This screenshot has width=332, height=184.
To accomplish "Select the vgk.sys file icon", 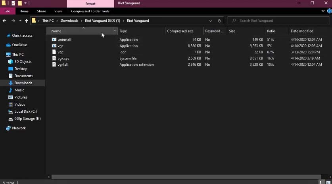I will pyautogui.click(x=54, y=58).
